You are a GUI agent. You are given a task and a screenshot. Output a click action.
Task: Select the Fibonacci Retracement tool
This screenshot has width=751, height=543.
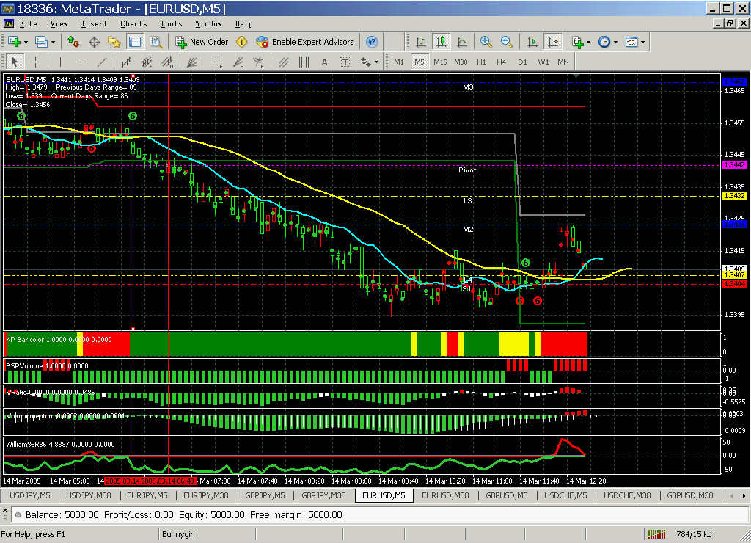pos(217,62)
